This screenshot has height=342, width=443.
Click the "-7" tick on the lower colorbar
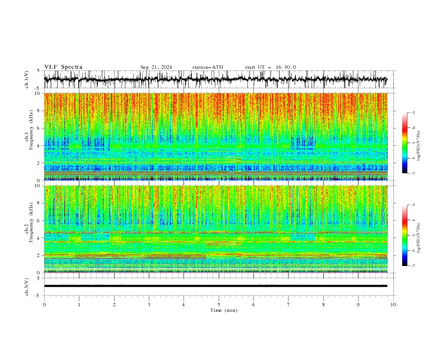412,266
